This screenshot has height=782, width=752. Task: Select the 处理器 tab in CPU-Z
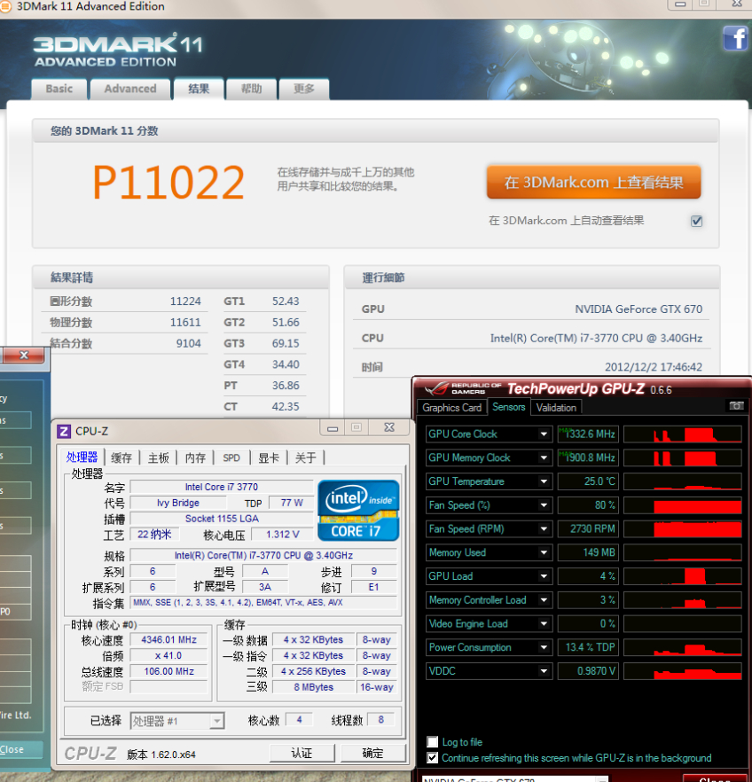click(82, 457)
